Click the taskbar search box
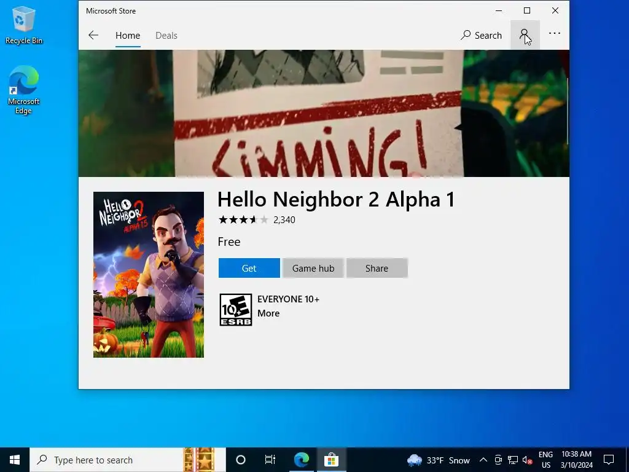Image resolution: width=629 pixels, height=472 pixels. pyautogui.click(x=128, y=460)
